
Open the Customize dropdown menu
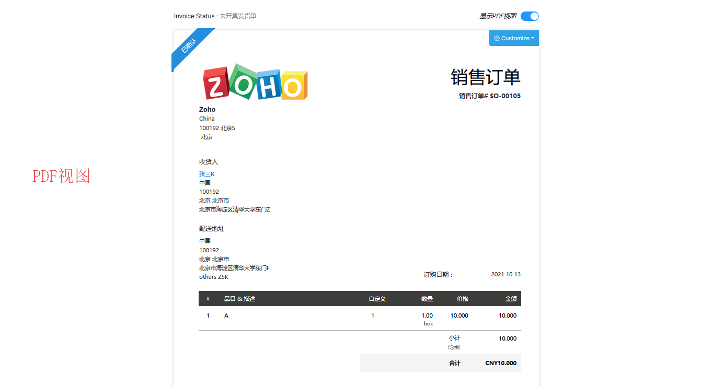tap(514, 38)
